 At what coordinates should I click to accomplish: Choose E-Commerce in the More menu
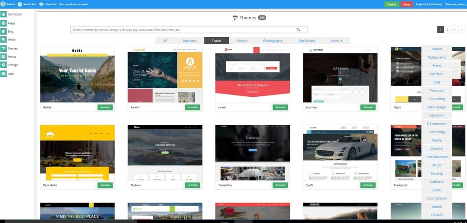(437, 124)
